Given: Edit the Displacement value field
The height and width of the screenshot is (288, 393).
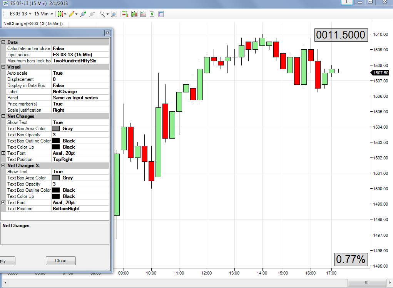Looking at the screenshot, I should 80,79.
